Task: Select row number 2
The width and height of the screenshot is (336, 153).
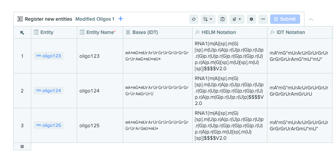Action: tap(22, 91)
